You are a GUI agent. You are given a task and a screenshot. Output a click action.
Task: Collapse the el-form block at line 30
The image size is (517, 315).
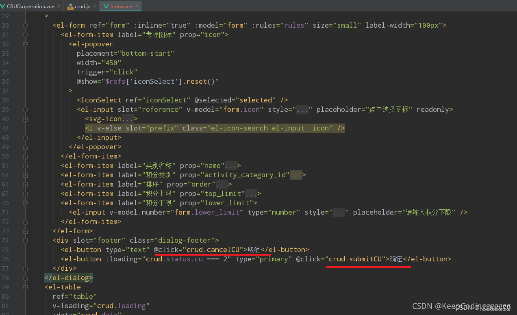pos(25,25)
